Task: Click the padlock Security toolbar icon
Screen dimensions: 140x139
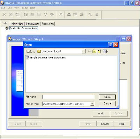Action: coord(97,15)
